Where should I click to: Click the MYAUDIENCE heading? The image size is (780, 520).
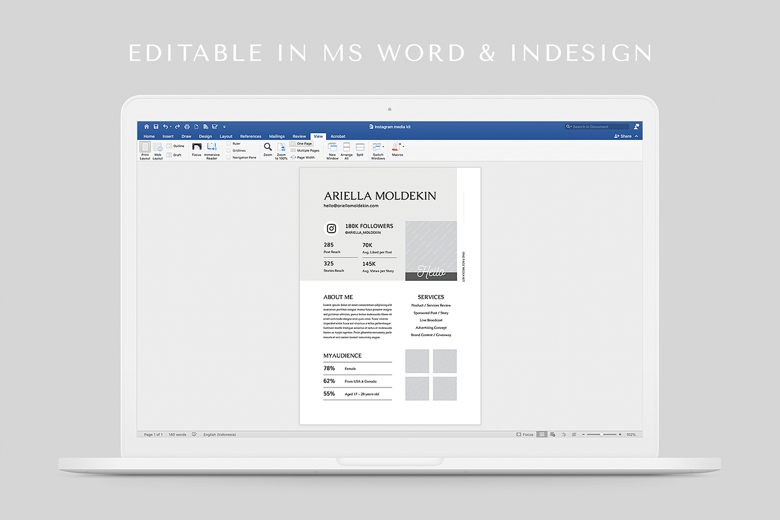pos(343,356)
